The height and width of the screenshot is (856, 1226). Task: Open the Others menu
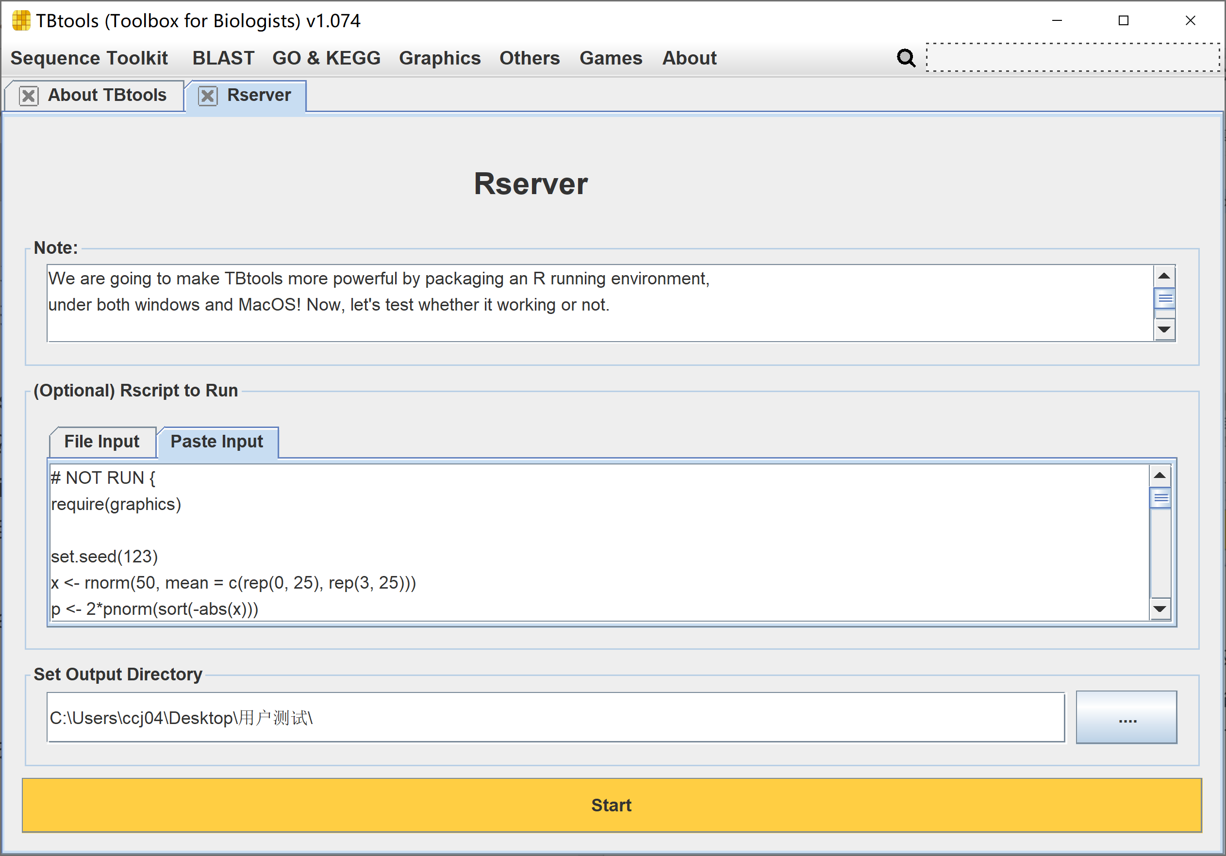(x=529, y=58)
